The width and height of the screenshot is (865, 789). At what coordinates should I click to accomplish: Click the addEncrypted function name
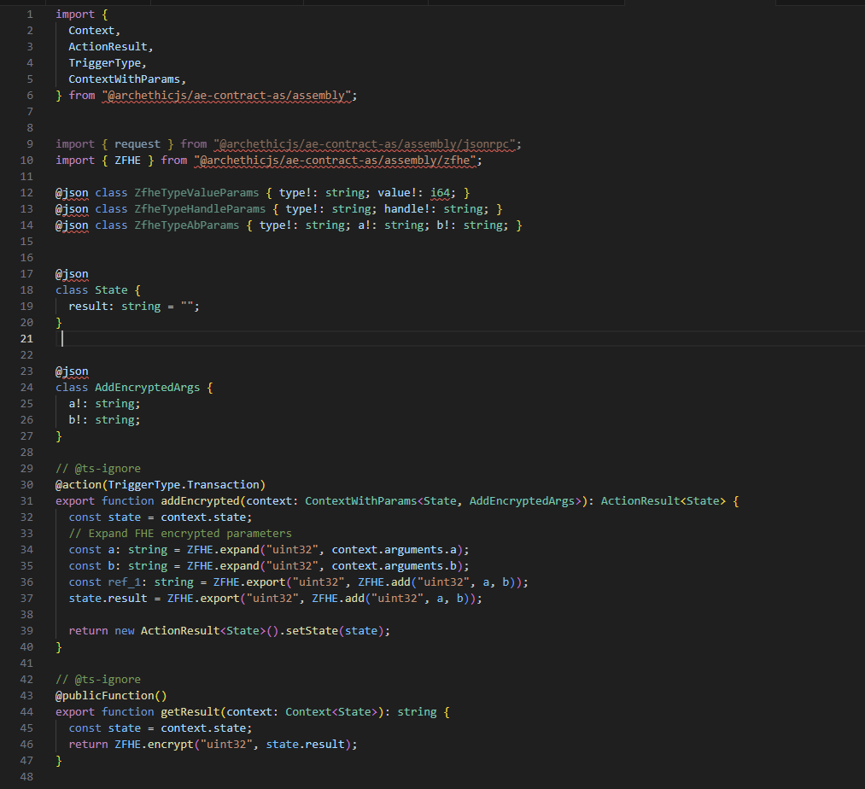tap(198, 500)
